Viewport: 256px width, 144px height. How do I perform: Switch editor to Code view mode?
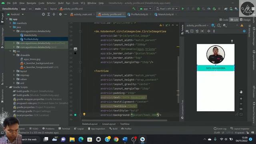[x=224, y=20]
